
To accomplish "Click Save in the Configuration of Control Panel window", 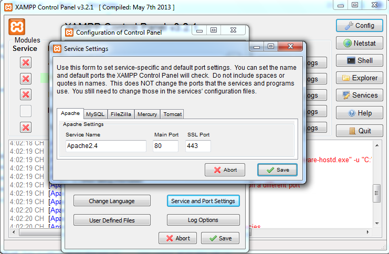I will click(x=220, y=238).
